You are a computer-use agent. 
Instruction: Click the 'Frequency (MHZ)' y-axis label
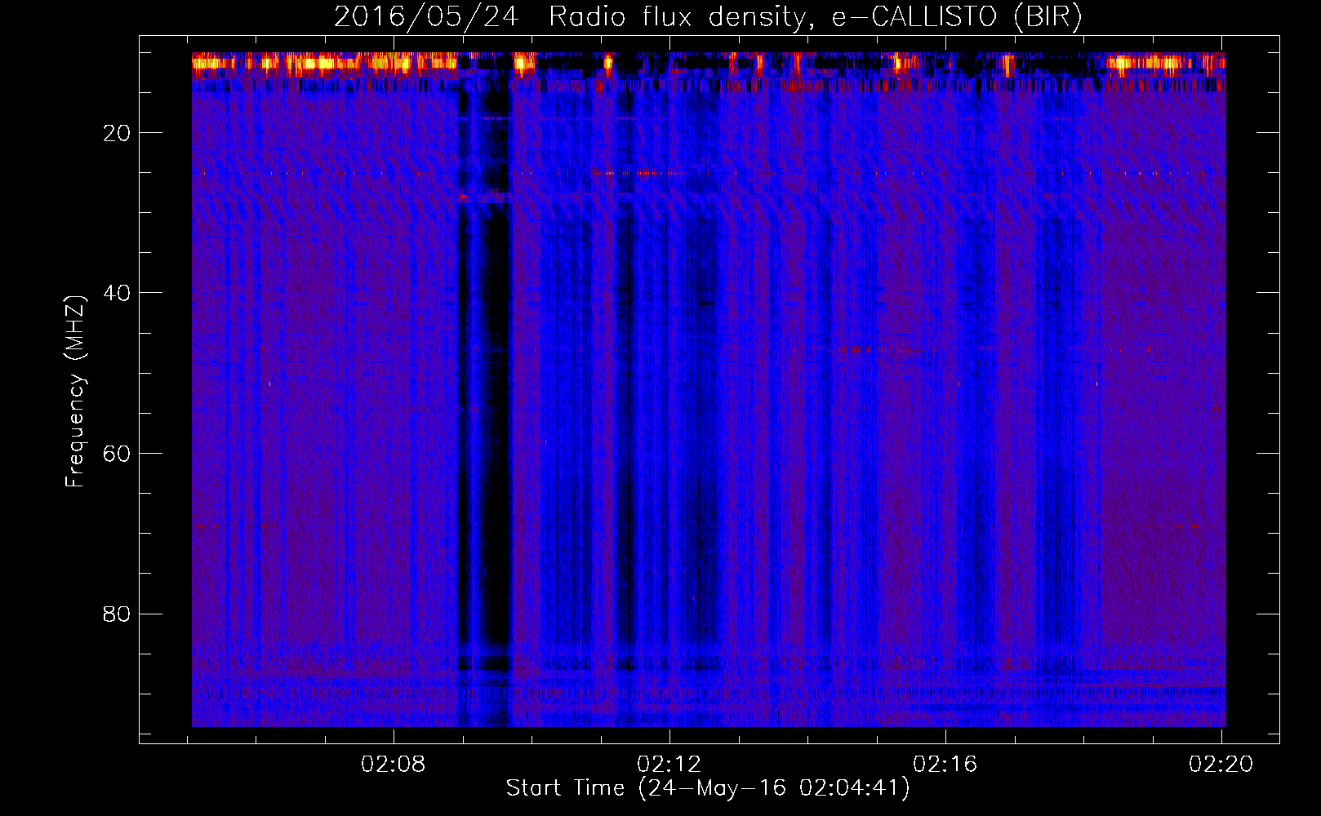[74, 392]
